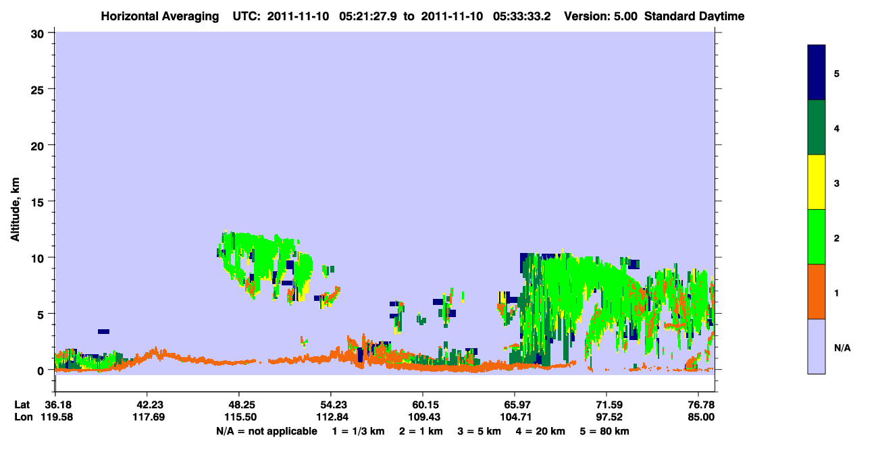Image resolution: width=878 pixels, height=450 pixels.
Task: Click the '3 = 5 km' legend text
Action: [x=480, y=431]
